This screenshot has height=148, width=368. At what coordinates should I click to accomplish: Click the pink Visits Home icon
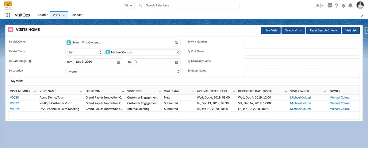(11, 30)
